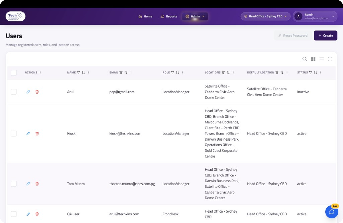The width and height of the screenshot is (343, 223).
Task: Select the QA user row checkbox
Action: (14, 214)
